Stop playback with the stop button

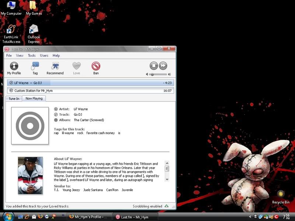pos(154,66)
